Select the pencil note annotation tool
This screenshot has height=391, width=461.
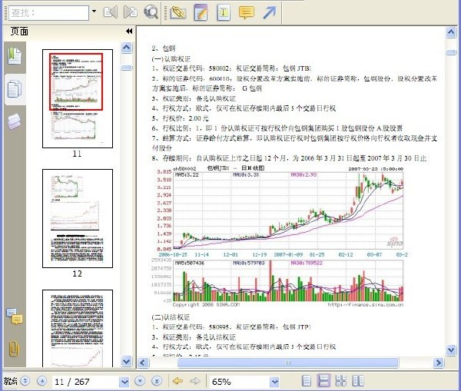[x=201, y=12]
